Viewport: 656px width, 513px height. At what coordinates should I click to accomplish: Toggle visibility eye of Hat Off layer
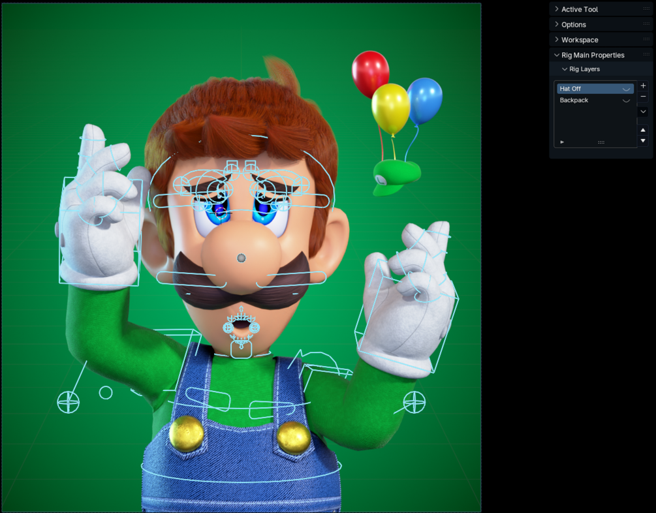626,89
